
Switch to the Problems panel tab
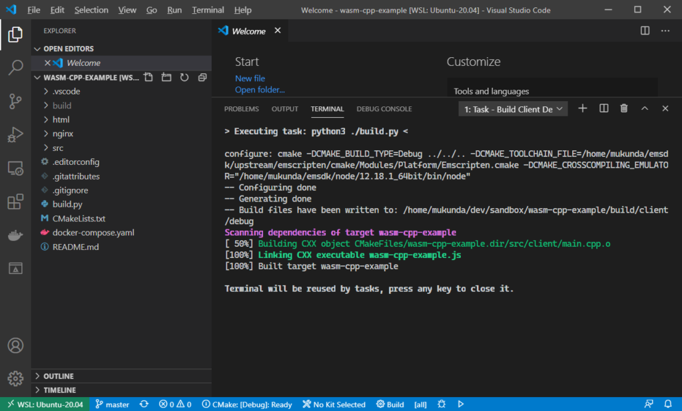coord(241,109)
